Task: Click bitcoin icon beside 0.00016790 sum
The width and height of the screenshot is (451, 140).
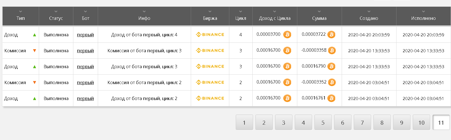Action: 331,67
